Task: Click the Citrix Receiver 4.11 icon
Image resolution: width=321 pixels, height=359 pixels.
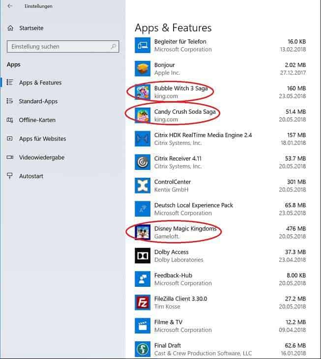Action: 143,162
